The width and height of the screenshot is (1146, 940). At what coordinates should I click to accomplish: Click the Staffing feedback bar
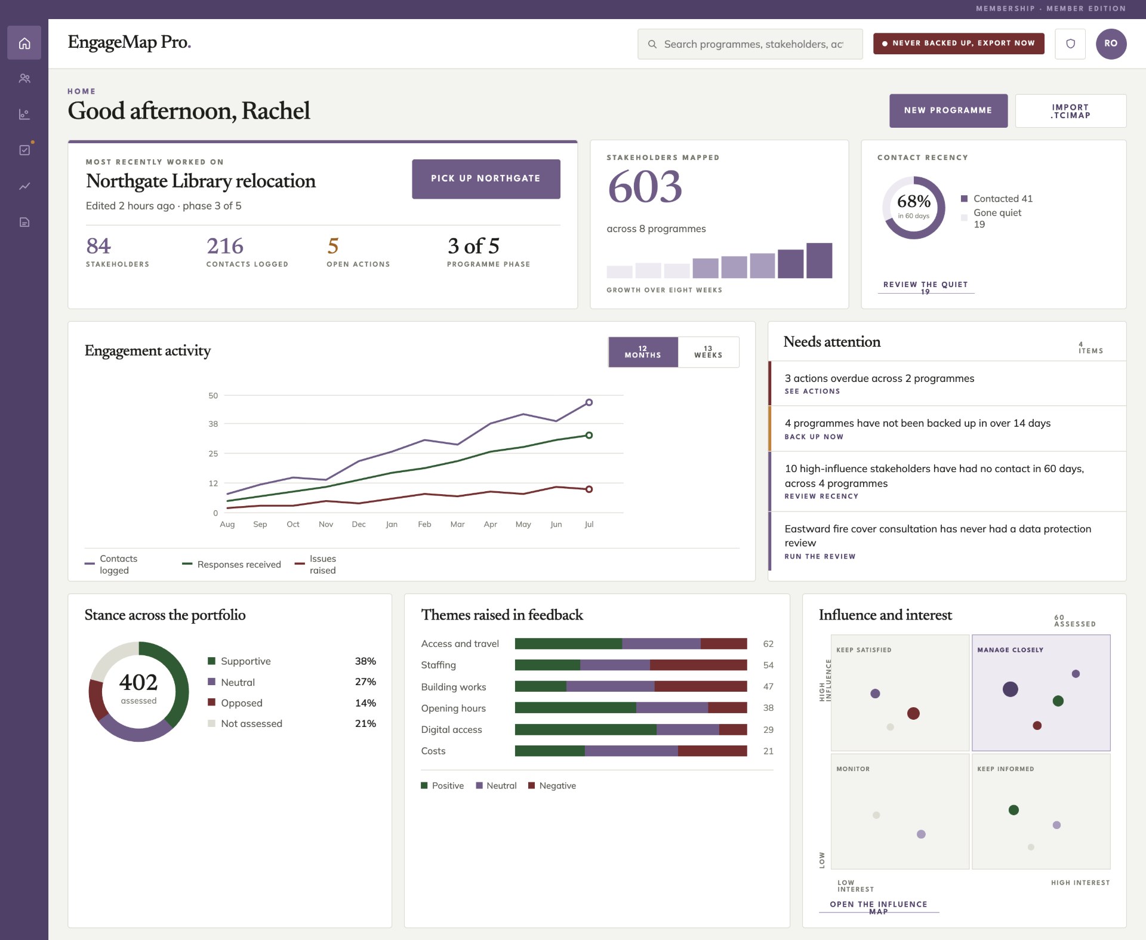tap(631, 665)
